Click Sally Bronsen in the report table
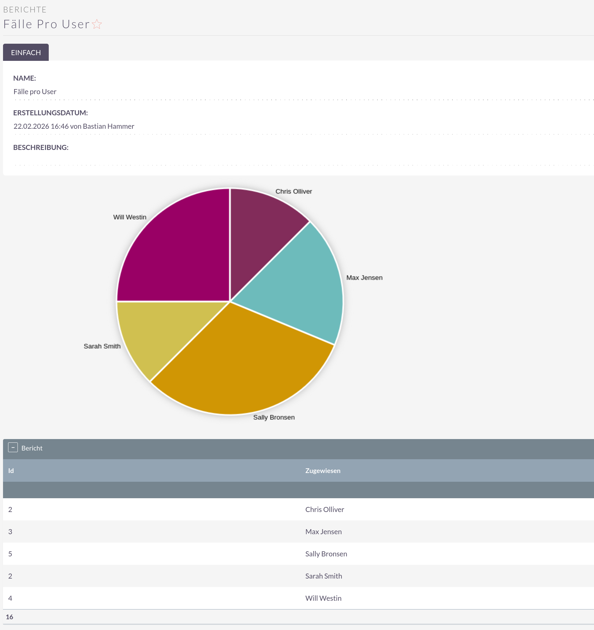 pos(326,554)
